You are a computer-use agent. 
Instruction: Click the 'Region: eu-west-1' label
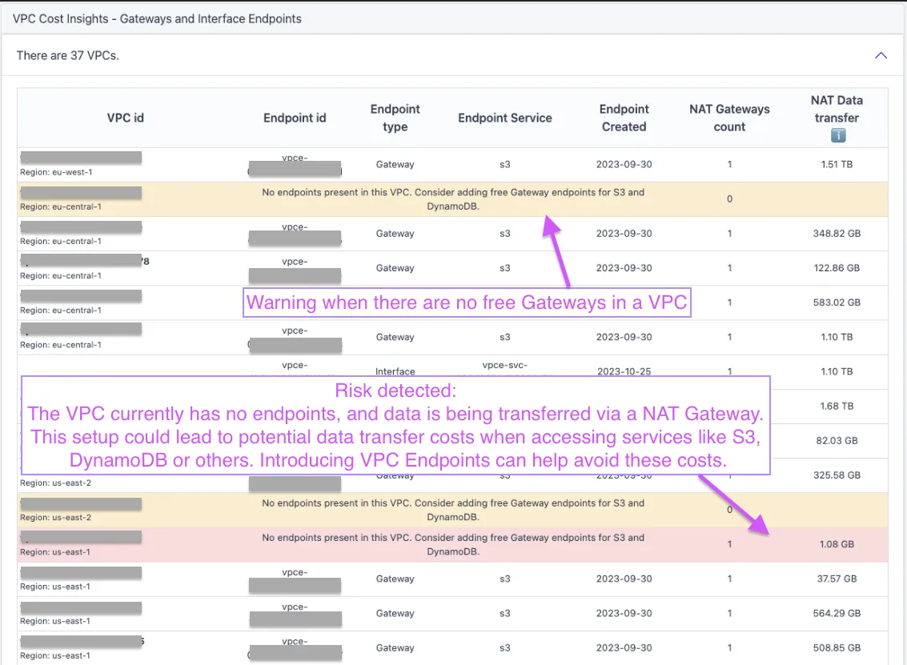tap(56, 172)
